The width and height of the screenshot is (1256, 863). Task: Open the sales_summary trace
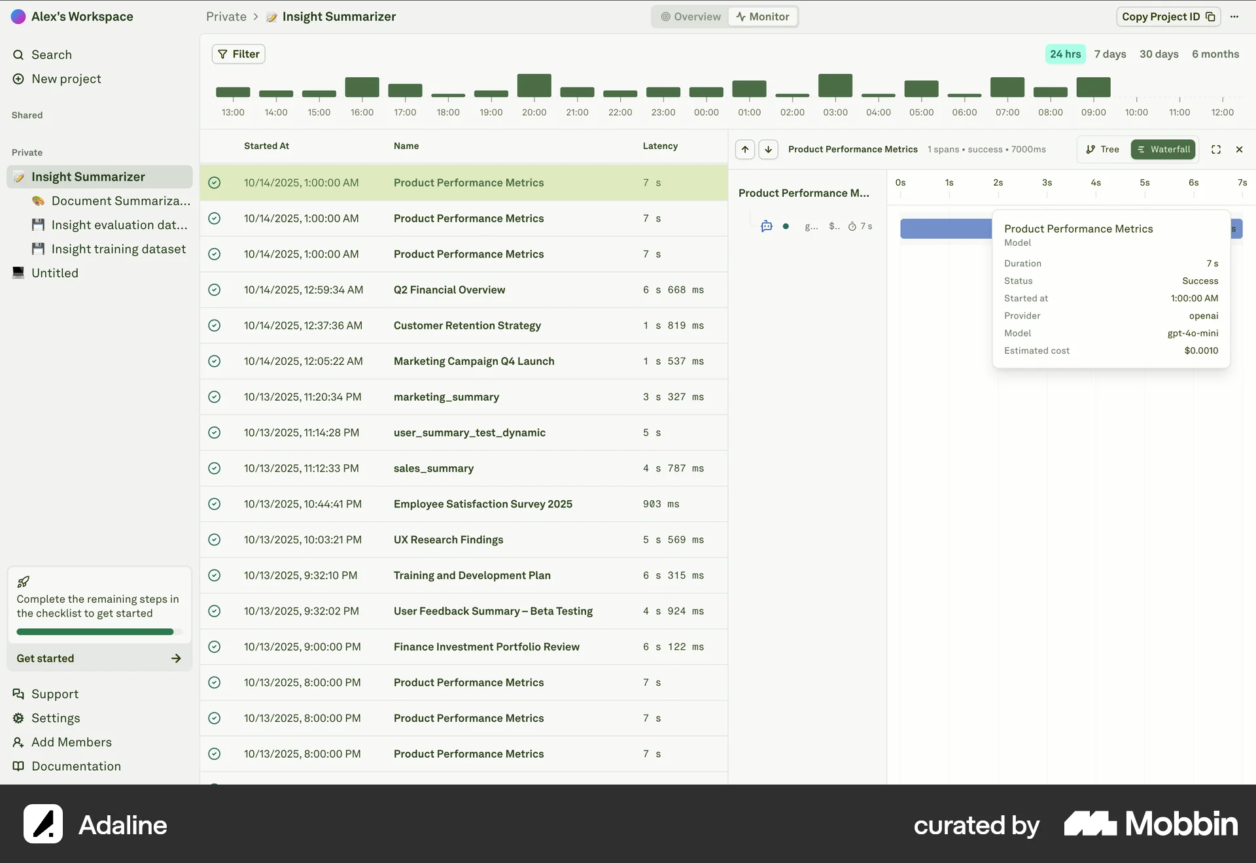(x=464, y=468)
